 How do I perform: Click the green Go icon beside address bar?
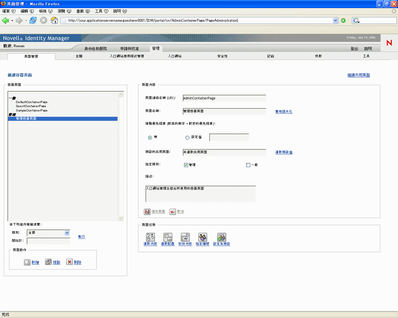tap(343, 20)
